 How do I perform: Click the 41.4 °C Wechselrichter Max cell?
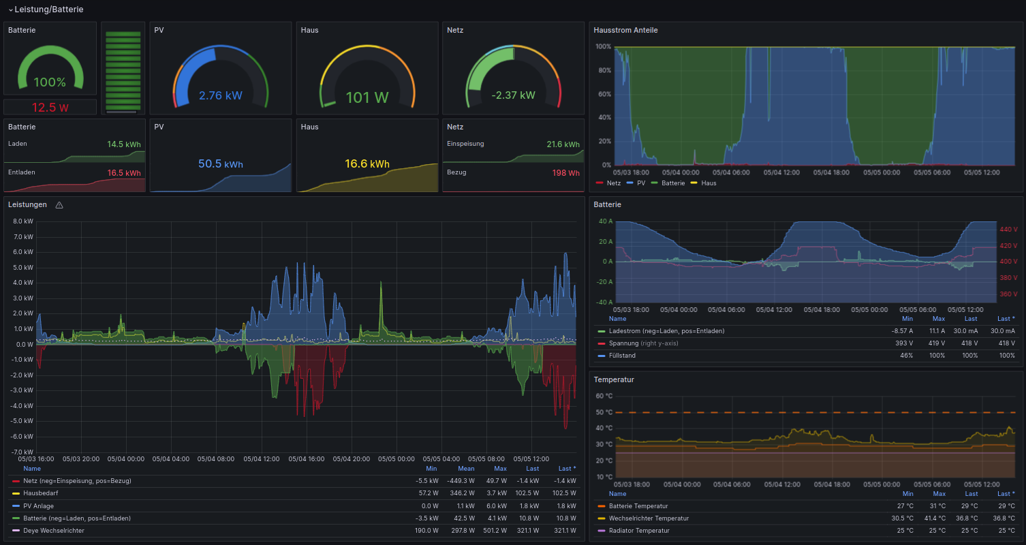pos(935,518)
